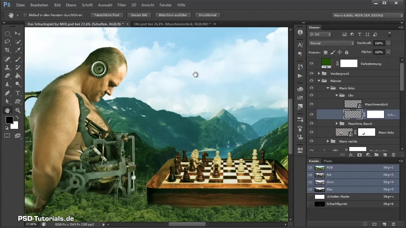The height and width of the screenshot is (228, 406).
Task: Select the Paint Bucket tool
Action: click(18, 76)
